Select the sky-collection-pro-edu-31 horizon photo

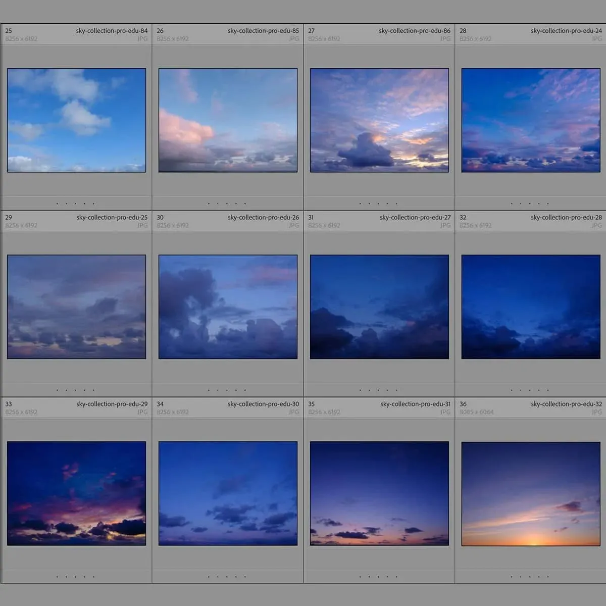click(x=379, y=493)
